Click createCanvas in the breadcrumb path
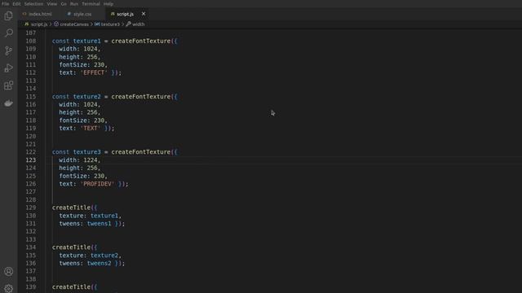Viewport: 522px width, 293px height. pos(74,24)
